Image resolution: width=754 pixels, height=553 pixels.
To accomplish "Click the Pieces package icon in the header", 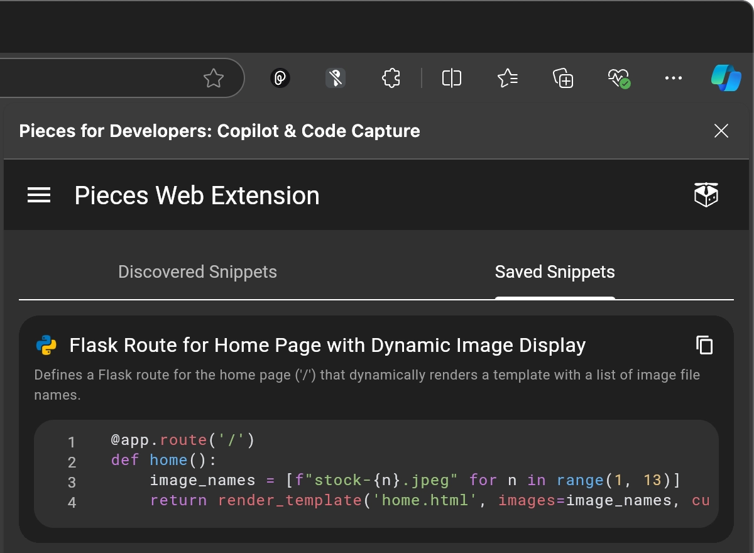I will pos(706,195).
